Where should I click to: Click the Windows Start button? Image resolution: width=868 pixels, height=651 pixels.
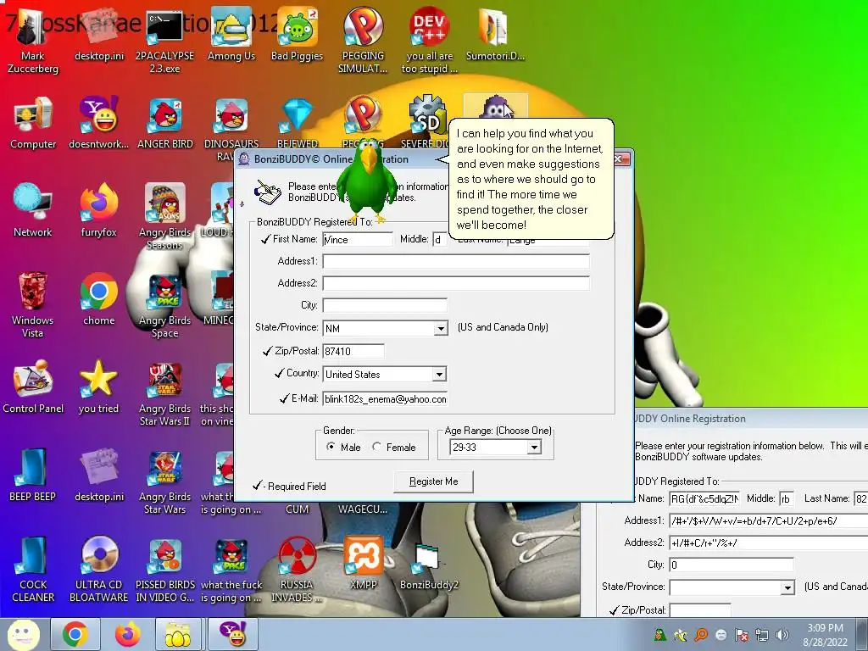(x=23, y=634)
